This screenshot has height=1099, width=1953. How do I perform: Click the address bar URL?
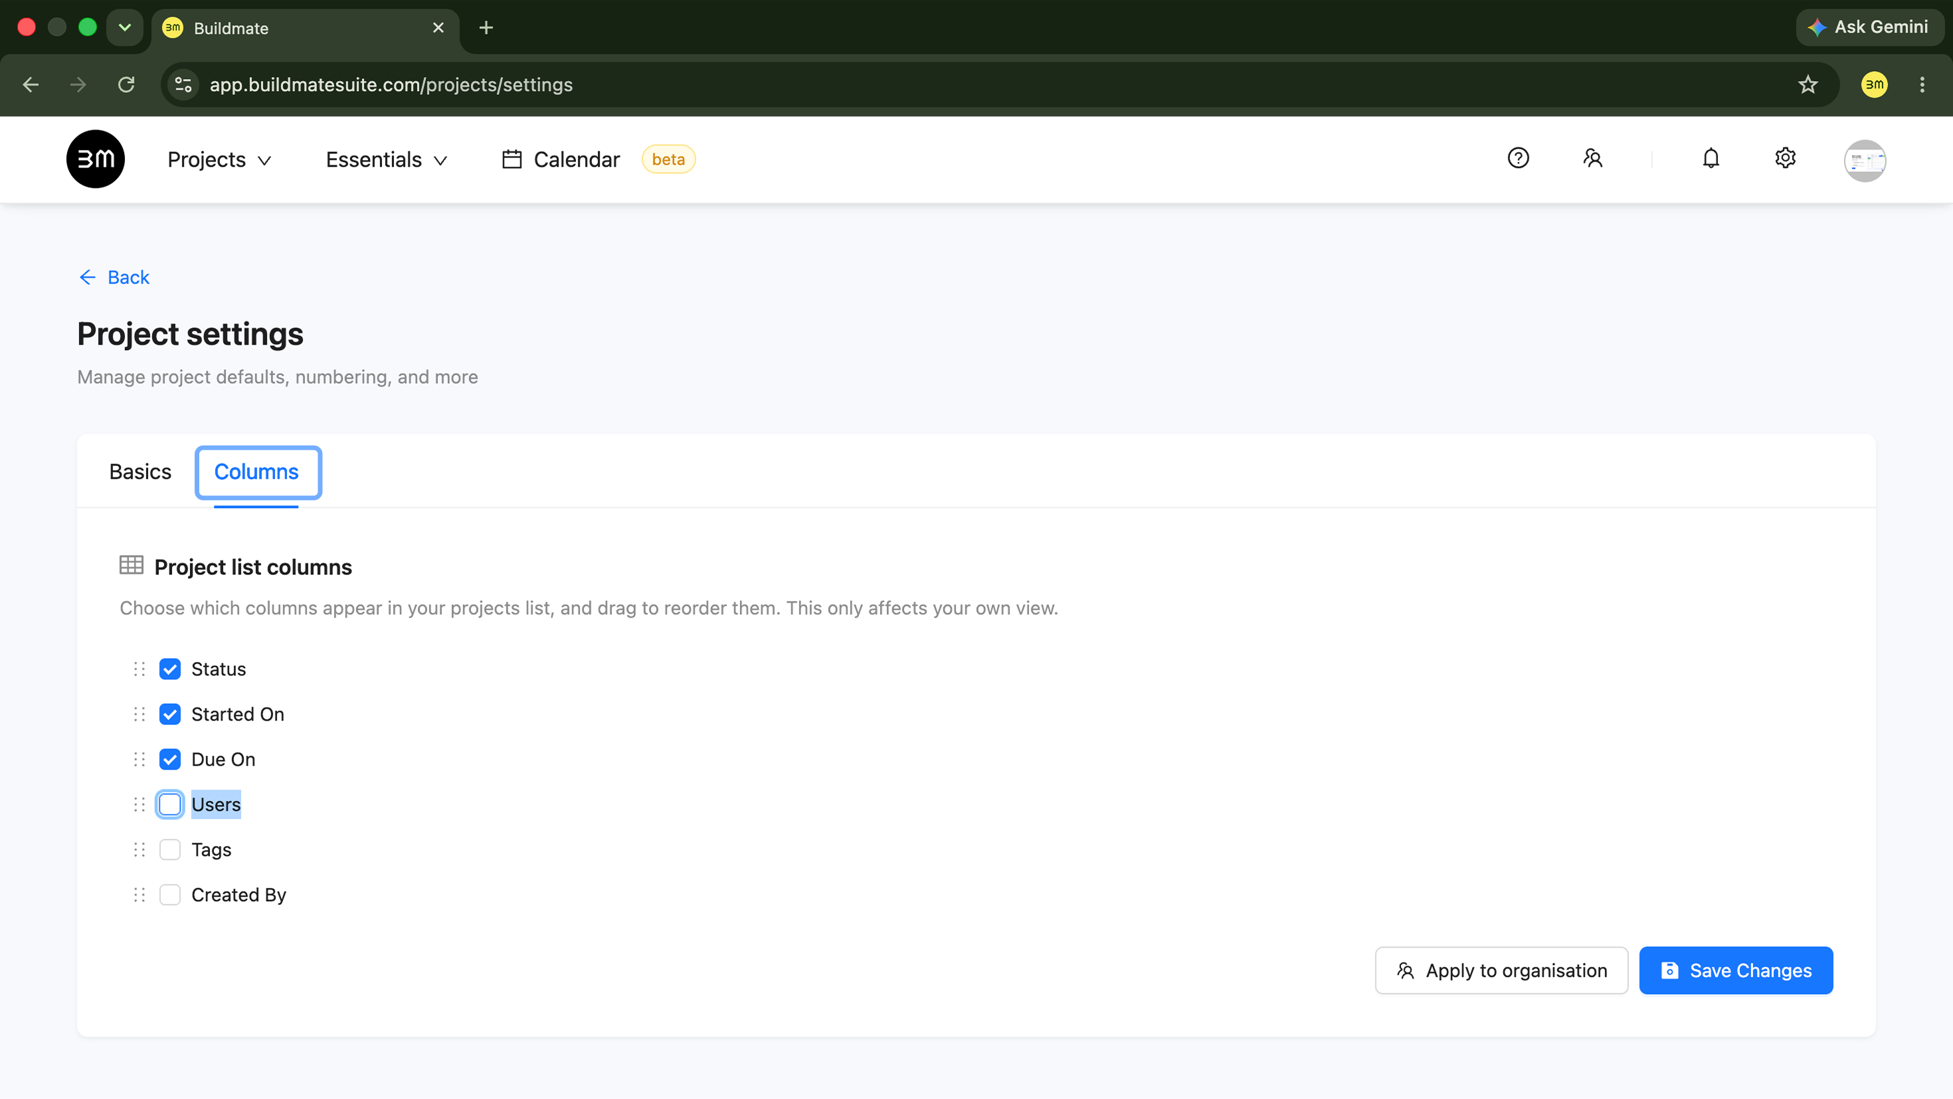[x=391, y=84]
